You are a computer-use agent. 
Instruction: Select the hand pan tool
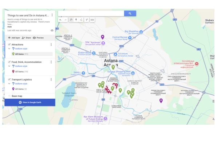(x=71, y=20)
